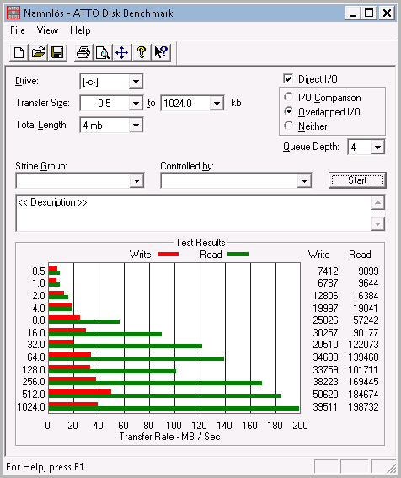Print results using the printer icon

(83, 52)
